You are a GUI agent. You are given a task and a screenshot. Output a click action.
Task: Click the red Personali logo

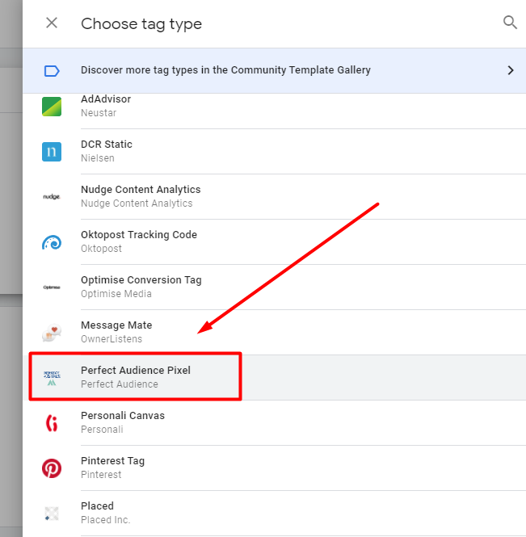pyautogui.click(x=52, y=423)
